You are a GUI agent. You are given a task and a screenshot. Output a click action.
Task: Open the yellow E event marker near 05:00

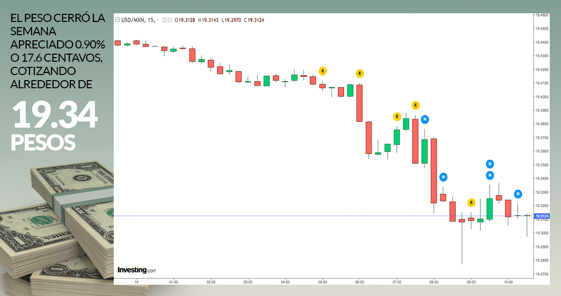pos(322,70)
